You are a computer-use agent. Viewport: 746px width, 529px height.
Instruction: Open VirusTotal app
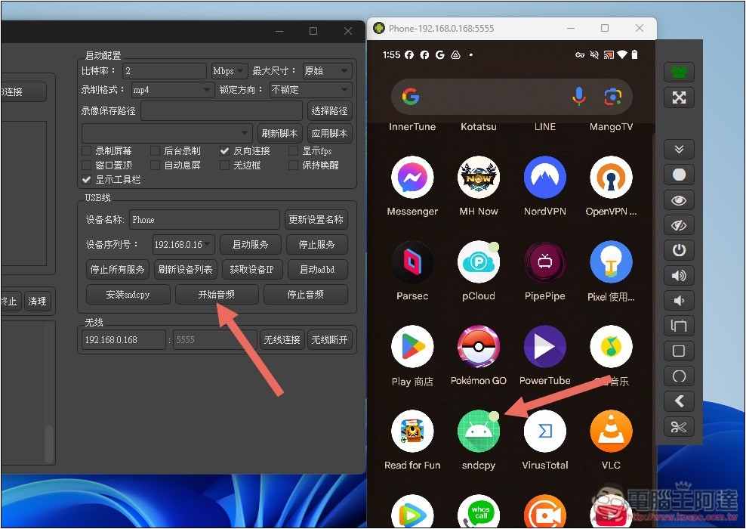pos(544,432)
